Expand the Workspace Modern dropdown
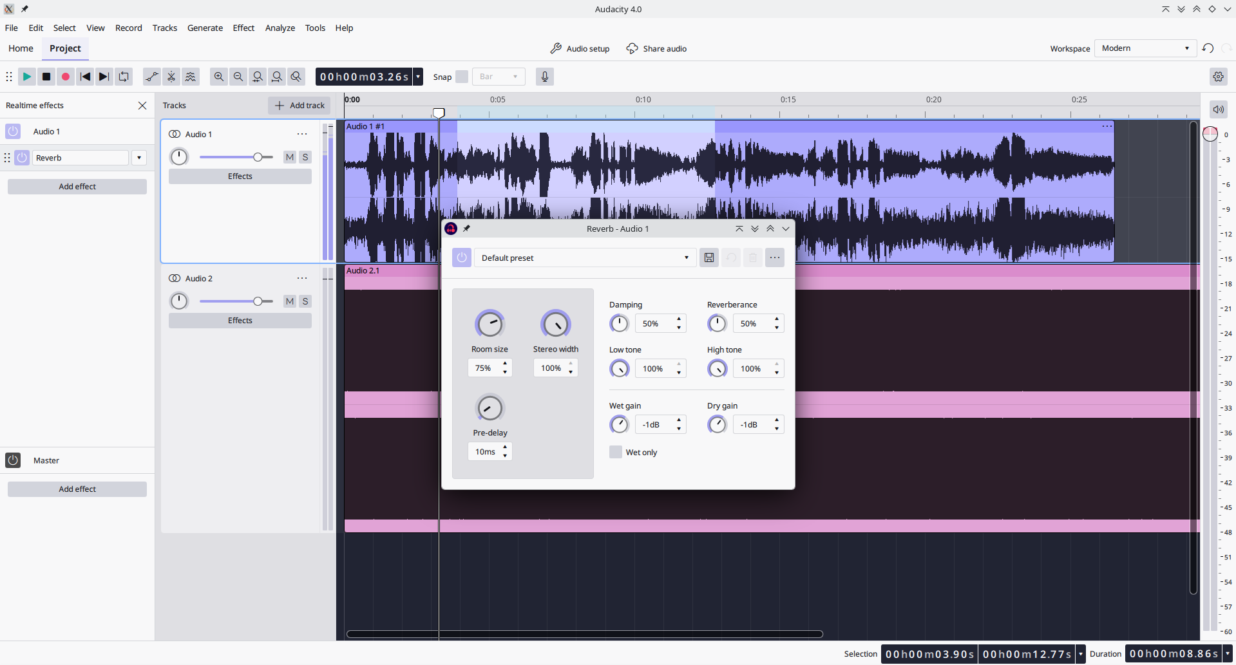This screenshot has height=665, width=1236. 1145,48
